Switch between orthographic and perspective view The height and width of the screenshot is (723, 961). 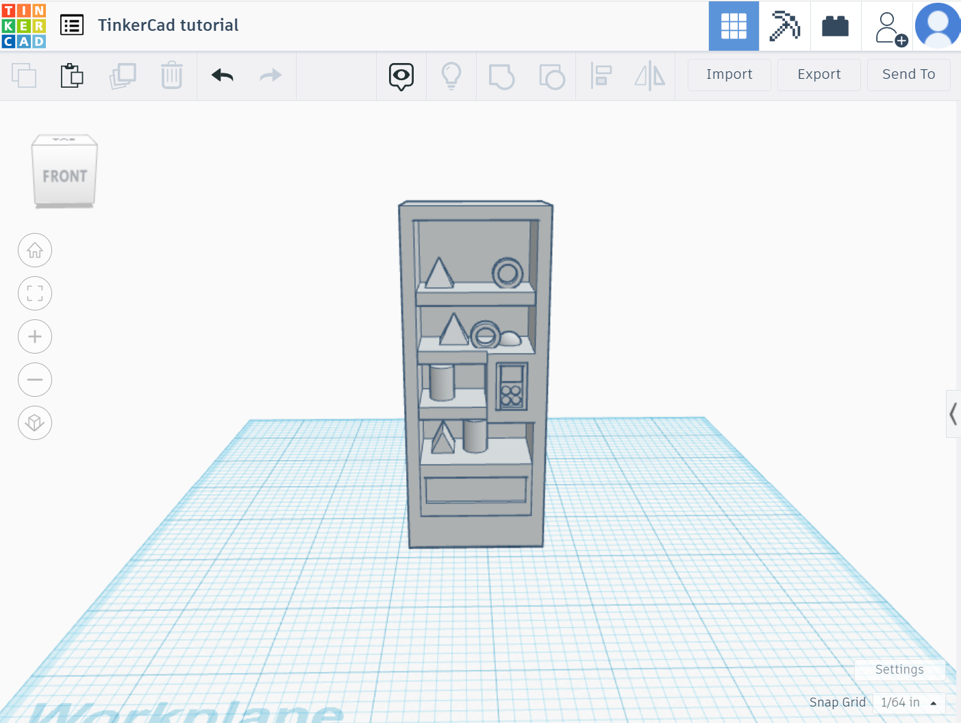(x=35, y=423)
